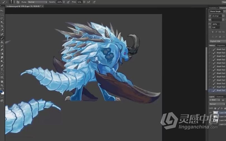The image size is (226, 141).
Task: Click the Flow 91% field
Action: [80, 2]
